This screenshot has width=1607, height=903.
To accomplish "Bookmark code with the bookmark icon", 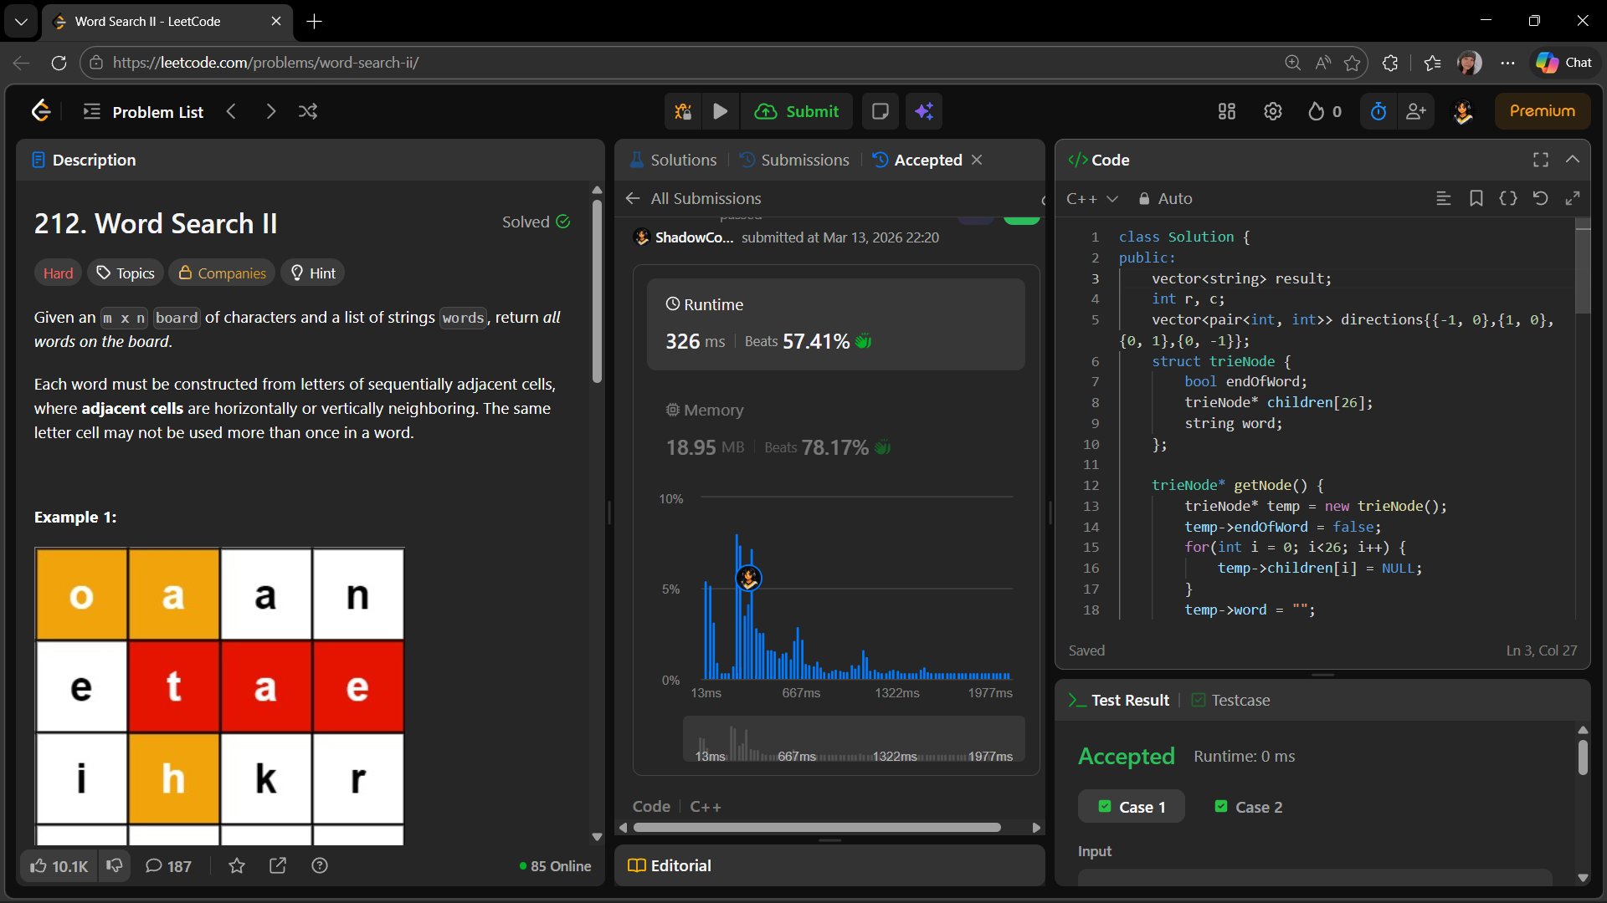I will (x=1476, y=198).
